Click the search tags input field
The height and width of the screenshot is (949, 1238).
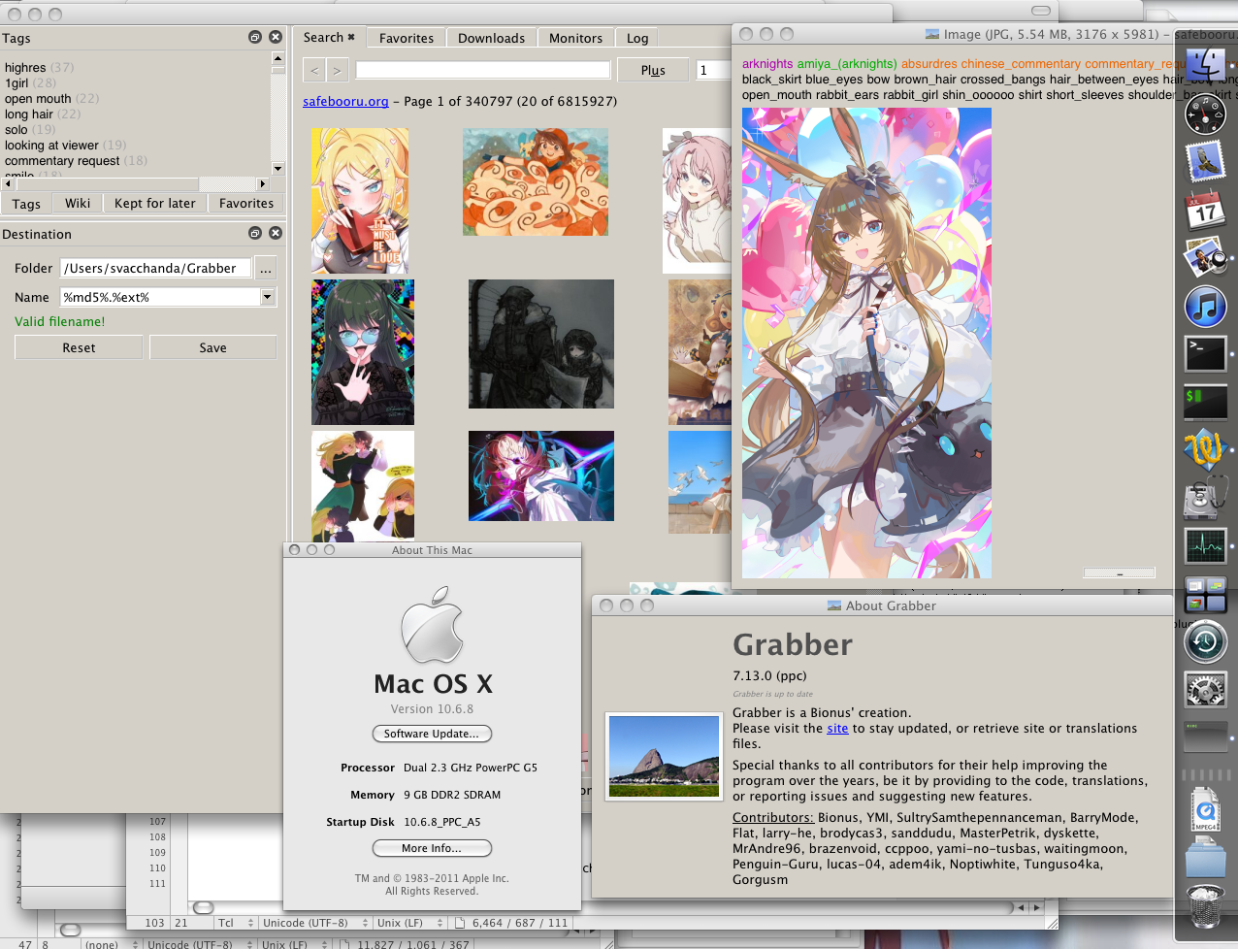[x=482, y=70]
